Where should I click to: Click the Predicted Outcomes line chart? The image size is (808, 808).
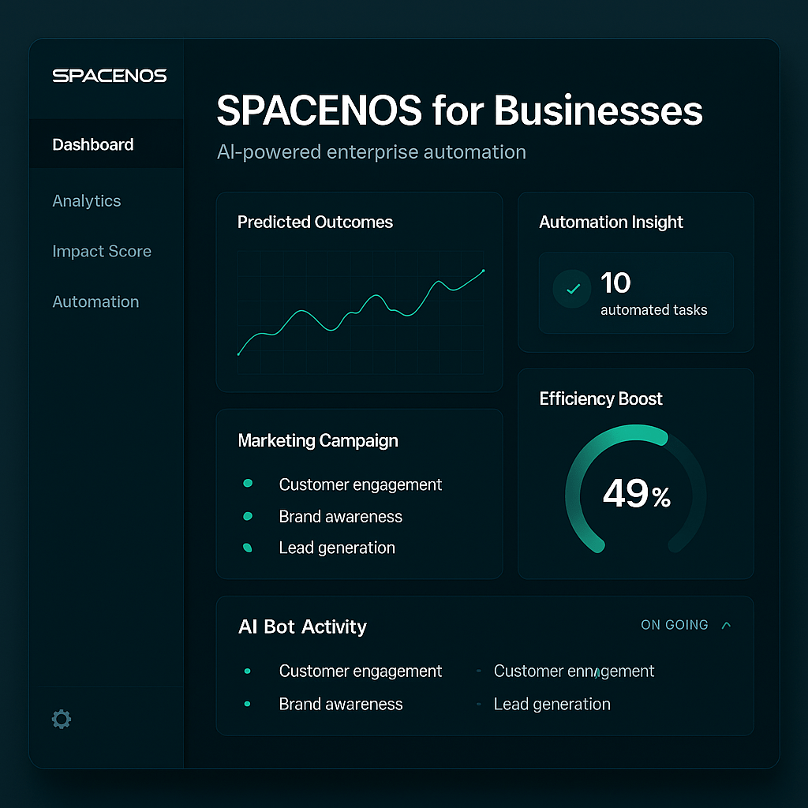359,312
